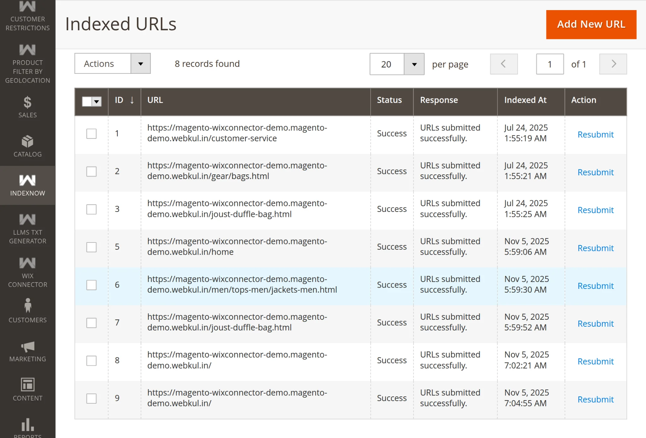This screenshot has height=438, width=646.
Task: Check the checkbox for the jackets-men.html row
Action: (x=91, y=285)
